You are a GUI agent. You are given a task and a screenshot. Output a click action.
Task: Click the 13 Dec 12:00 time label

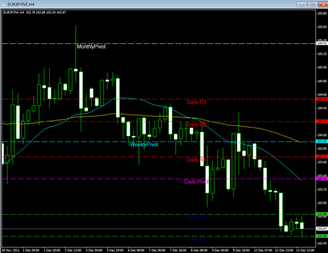point(305,250)
